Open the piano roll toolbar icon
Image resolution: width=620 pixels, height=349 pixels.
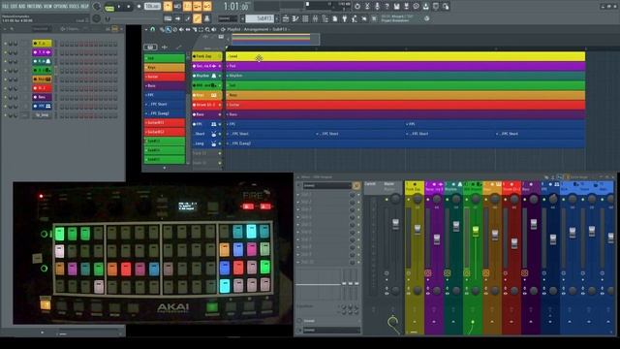point(295,18)
